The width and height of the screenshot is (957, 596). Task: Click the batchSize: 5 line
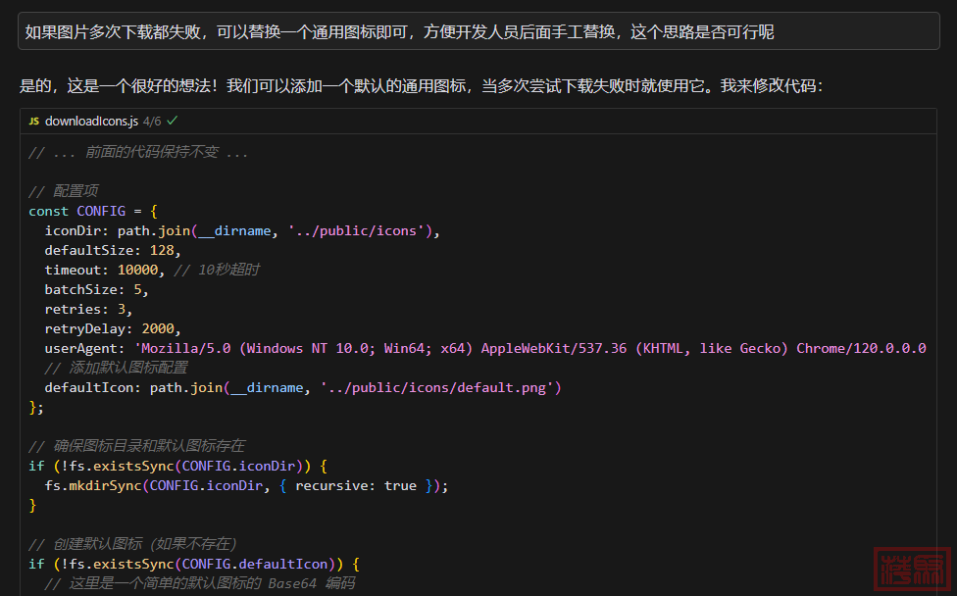[x=96, y=289]
